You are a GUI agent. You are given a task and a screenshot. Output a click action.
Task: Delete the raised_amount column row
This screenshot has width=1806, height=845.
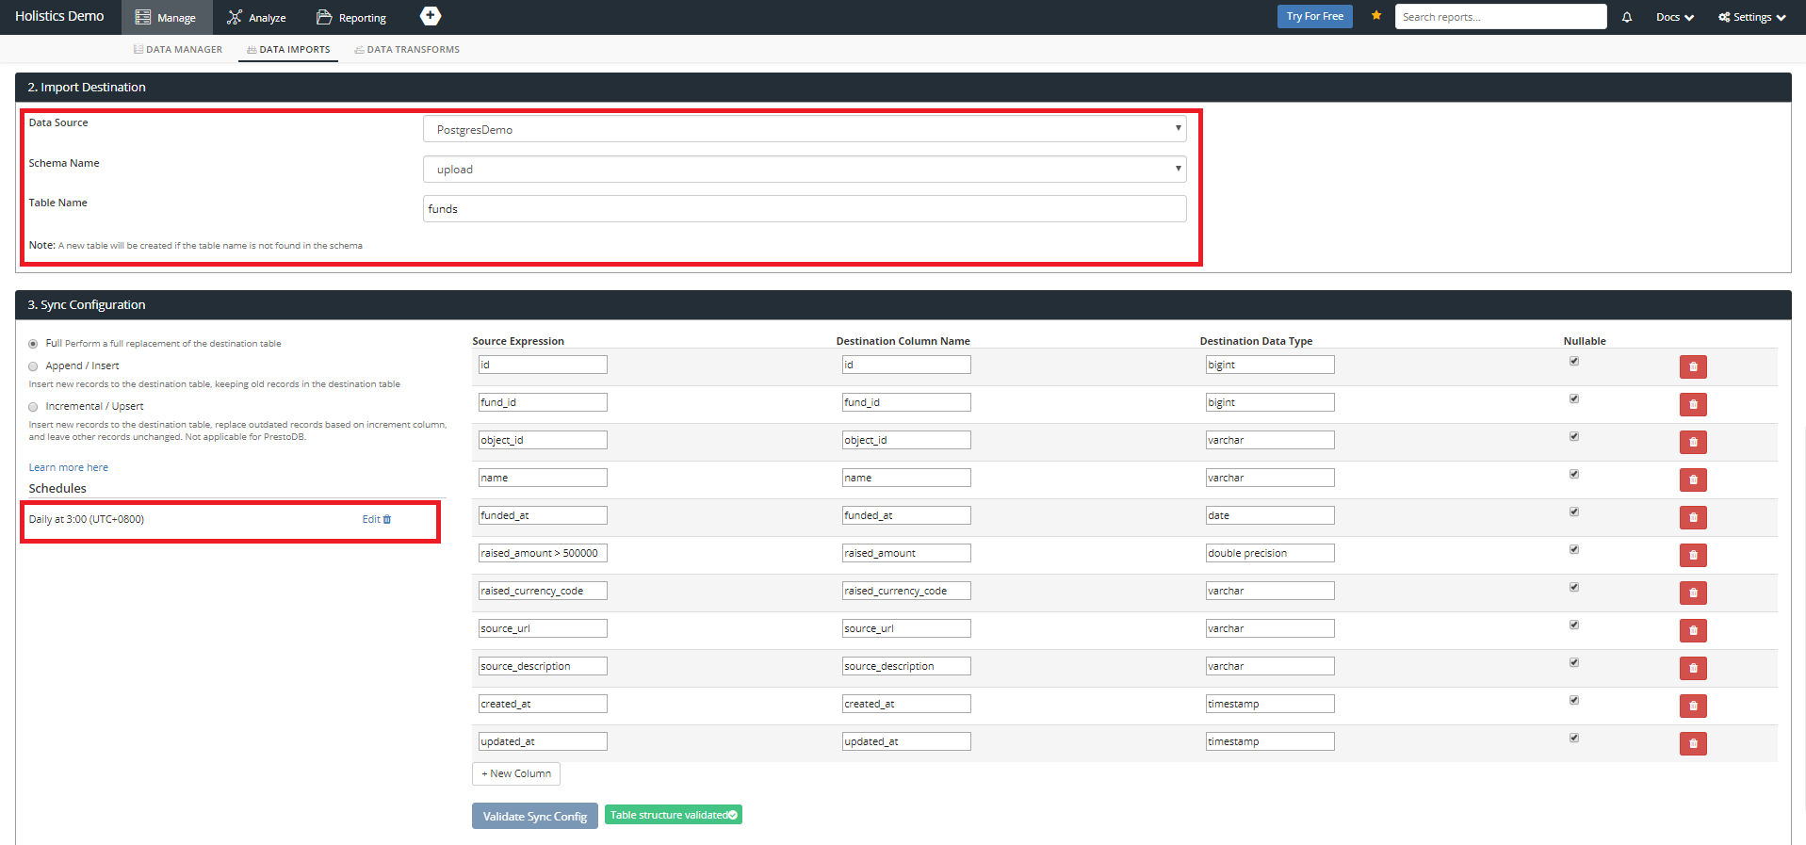click(x=1692, y=555)
